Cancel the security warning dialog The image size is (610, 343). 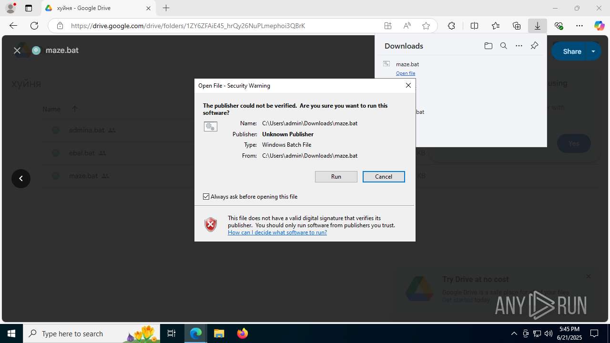tap(384, 177)
